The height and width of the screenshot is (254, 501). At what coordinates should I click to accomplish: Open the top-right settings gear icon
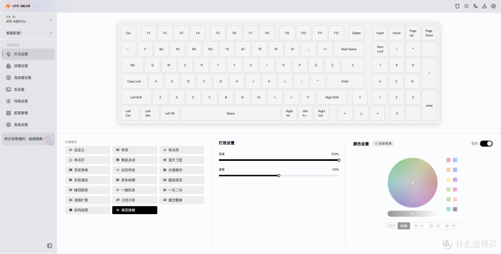[494, 6]
